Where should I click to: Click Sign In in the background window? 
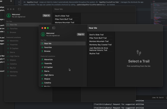[46, 15]
